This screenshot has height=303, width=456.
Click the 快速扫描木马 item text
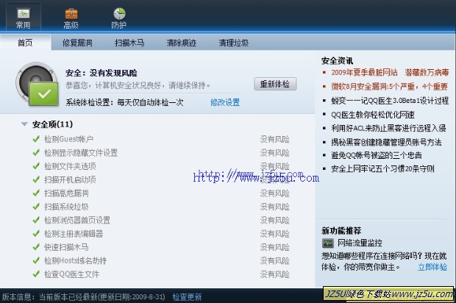[x=66, y=247]
